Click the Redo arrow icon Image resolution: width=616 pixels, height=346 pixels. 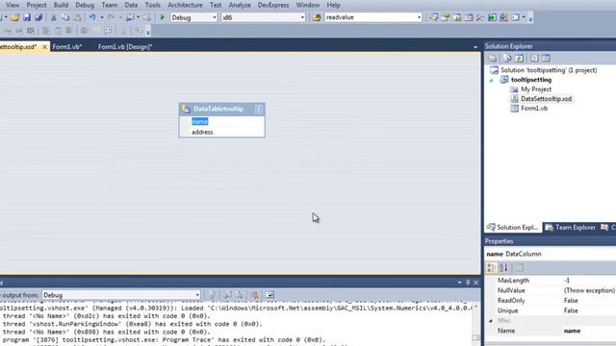(x=112, y=17)
